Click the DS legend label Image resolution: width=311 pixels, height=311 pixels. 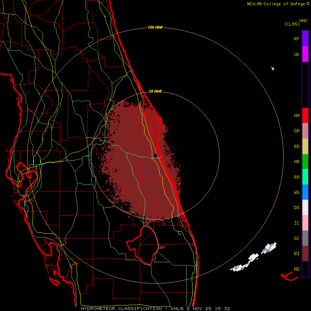point(296,208)
